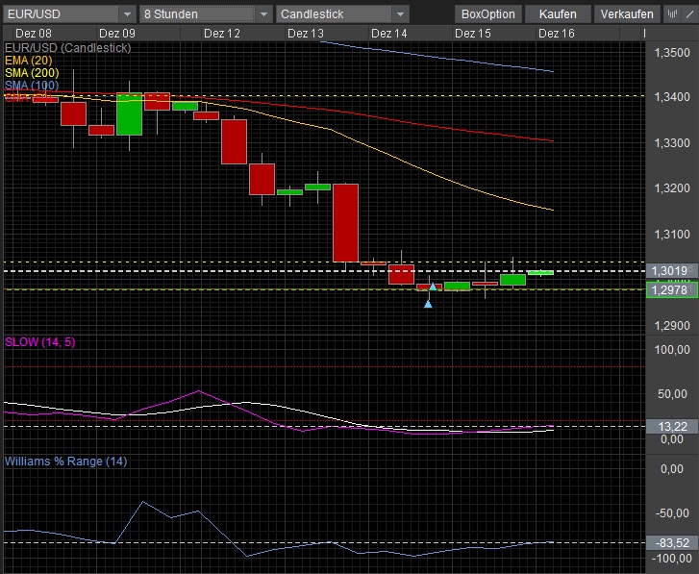This screenshot has height=574, width=699.
Task: Click the Verkaufen (sell) button
Action: (627, 14)
